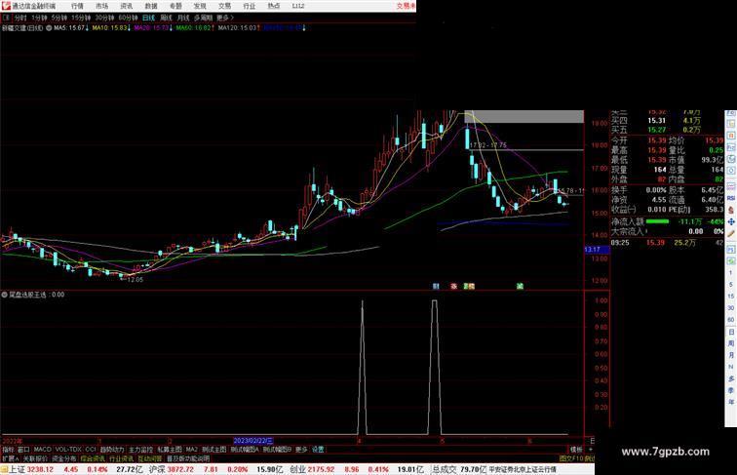Click the 通达信 app logo icon
This screenshot has width=737, height=475.
tap(6, 6)
